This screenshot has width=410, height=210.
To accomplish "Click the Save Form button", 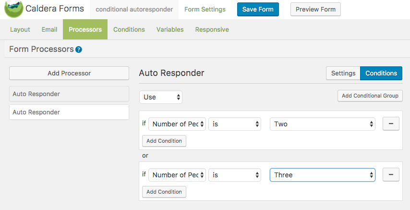I will (x=258, y=10).
